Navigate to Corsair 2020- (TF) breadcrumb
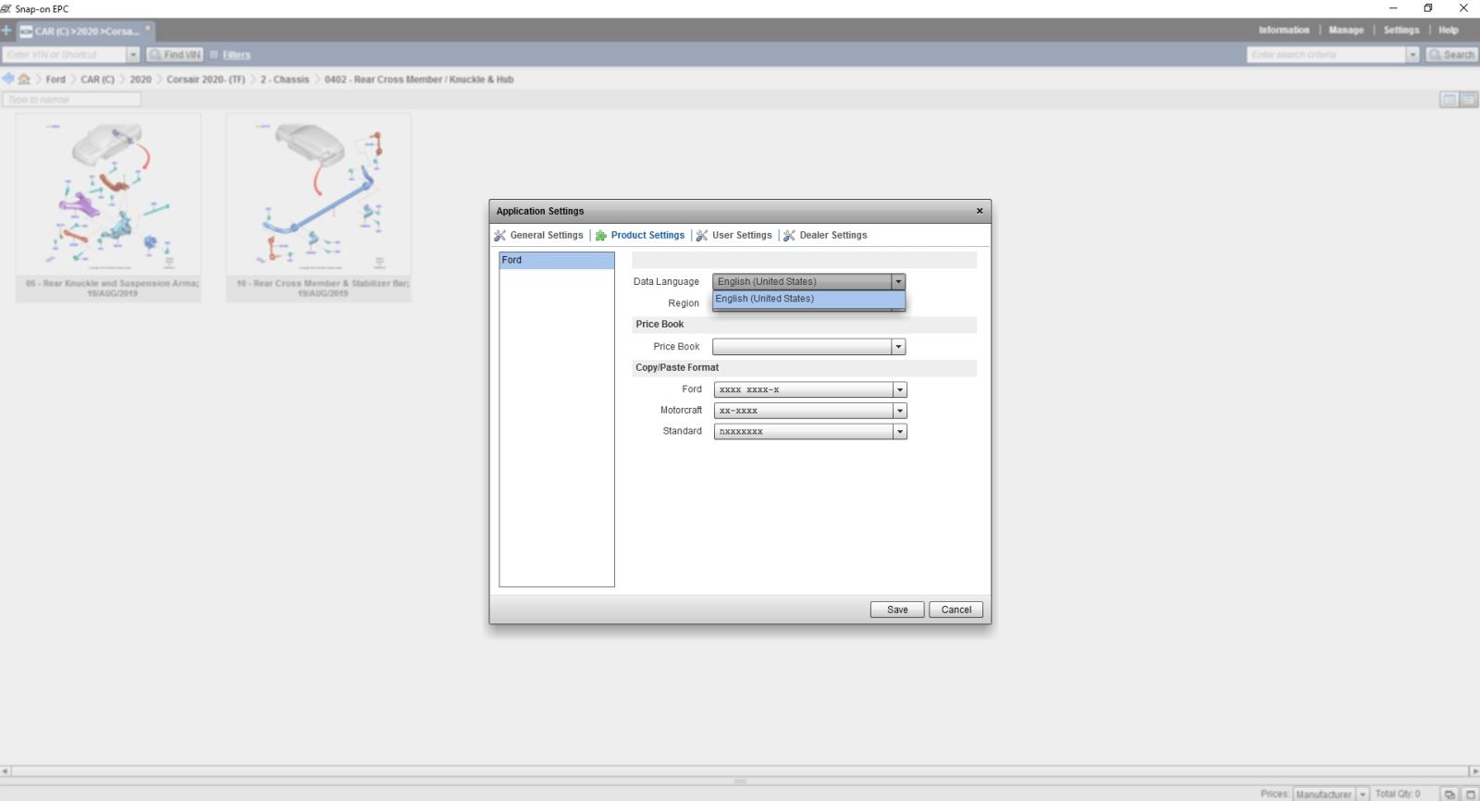This screenshot has height=801, width=1480. pos(205,80)
